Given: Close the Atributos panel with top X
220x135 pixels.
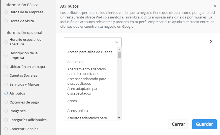Looking at the screenshot, I should coord(215,6).
